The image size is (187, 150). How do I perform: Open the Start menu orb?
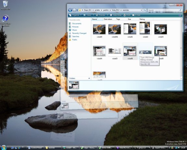tap(4, 148)
